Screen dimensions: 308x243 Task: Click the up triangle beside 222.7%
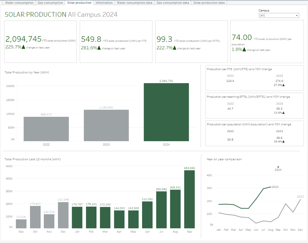(175, 48)
